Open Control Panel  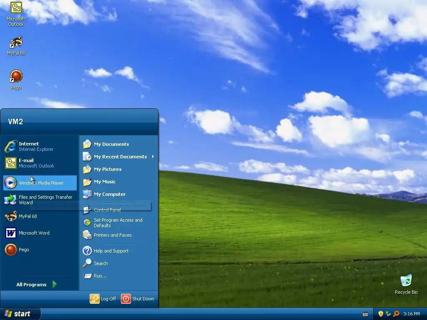click(x=119, y=210)
